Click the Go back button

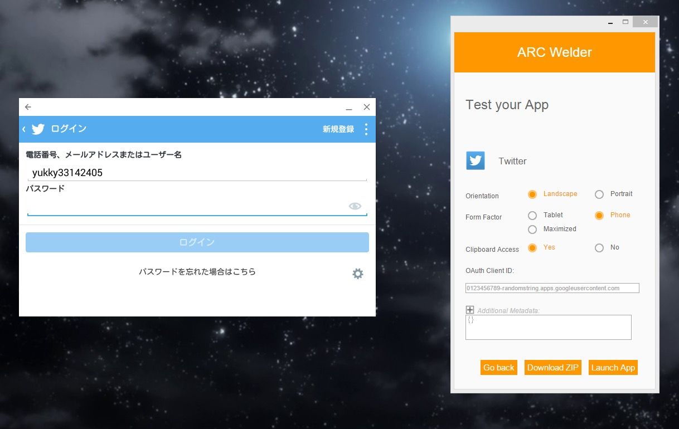(x=499, y=368)
